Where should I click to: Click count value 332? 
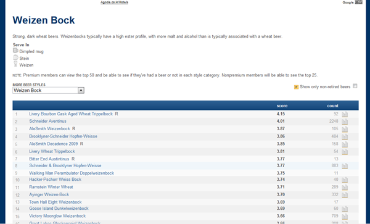[x=335, y=194]
